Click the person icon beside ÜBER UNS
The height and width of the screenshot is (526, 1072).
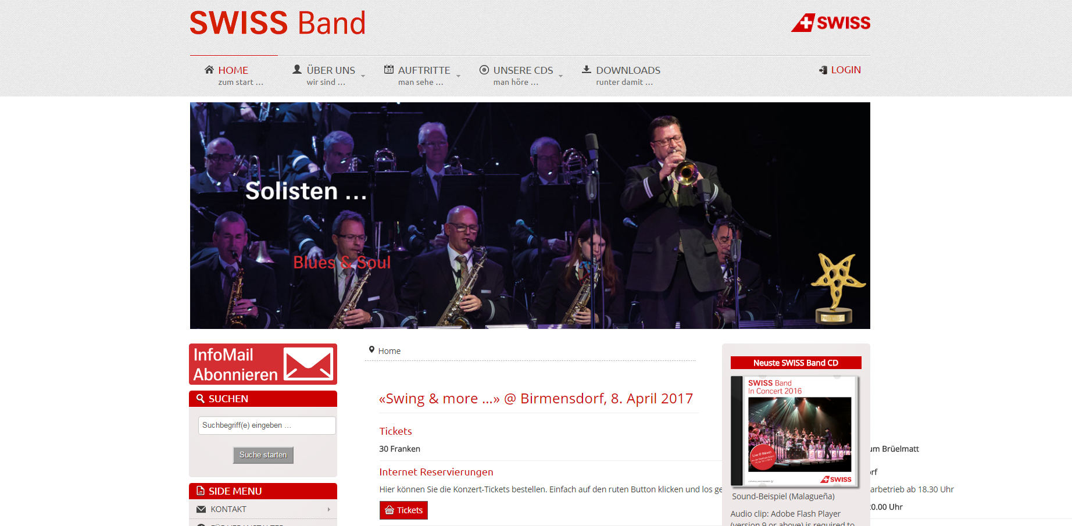(x=297, y=69)
